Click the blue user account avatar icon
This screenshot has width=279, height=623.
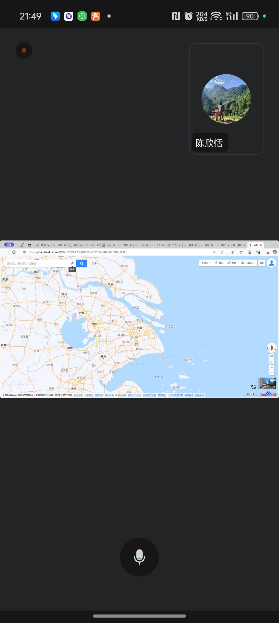272,263
